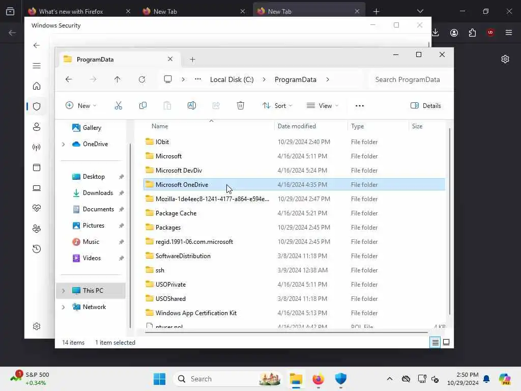Open New Tab personalize gear icon
This screenshot has height=391, width=521.
505,59
